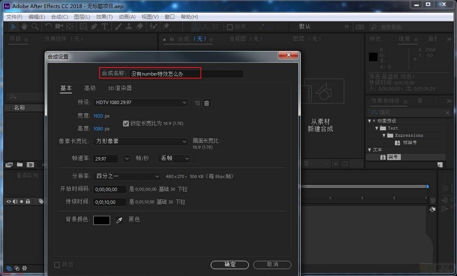Switch to the 3D 渲染器 tab
The height and width of the screenshot is (276, 457).
120,88
